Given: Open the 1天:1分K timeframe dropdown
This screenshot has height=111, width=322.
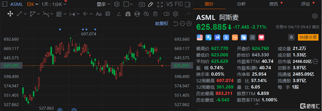Looking at the screenshot, I should [x=54, y=4].
